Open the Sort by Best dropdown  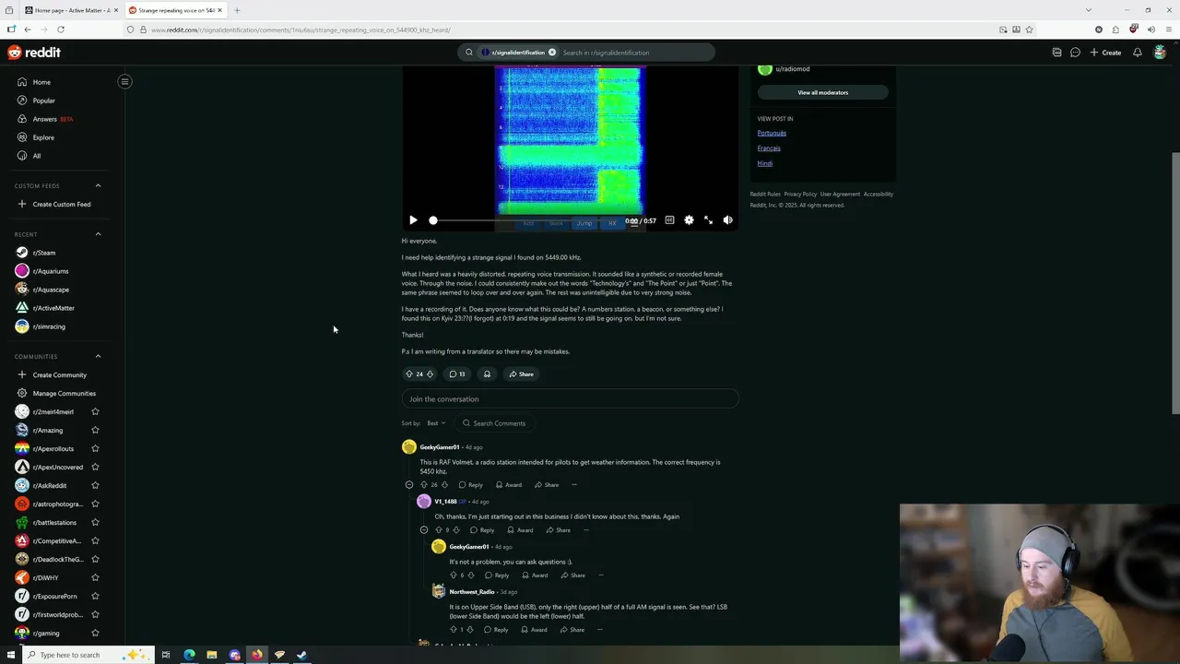(x=435, y=423)
